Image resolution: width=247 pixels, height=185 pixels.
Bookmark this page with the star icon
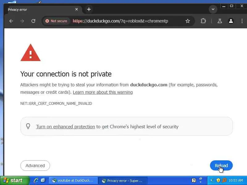[187, 21]
